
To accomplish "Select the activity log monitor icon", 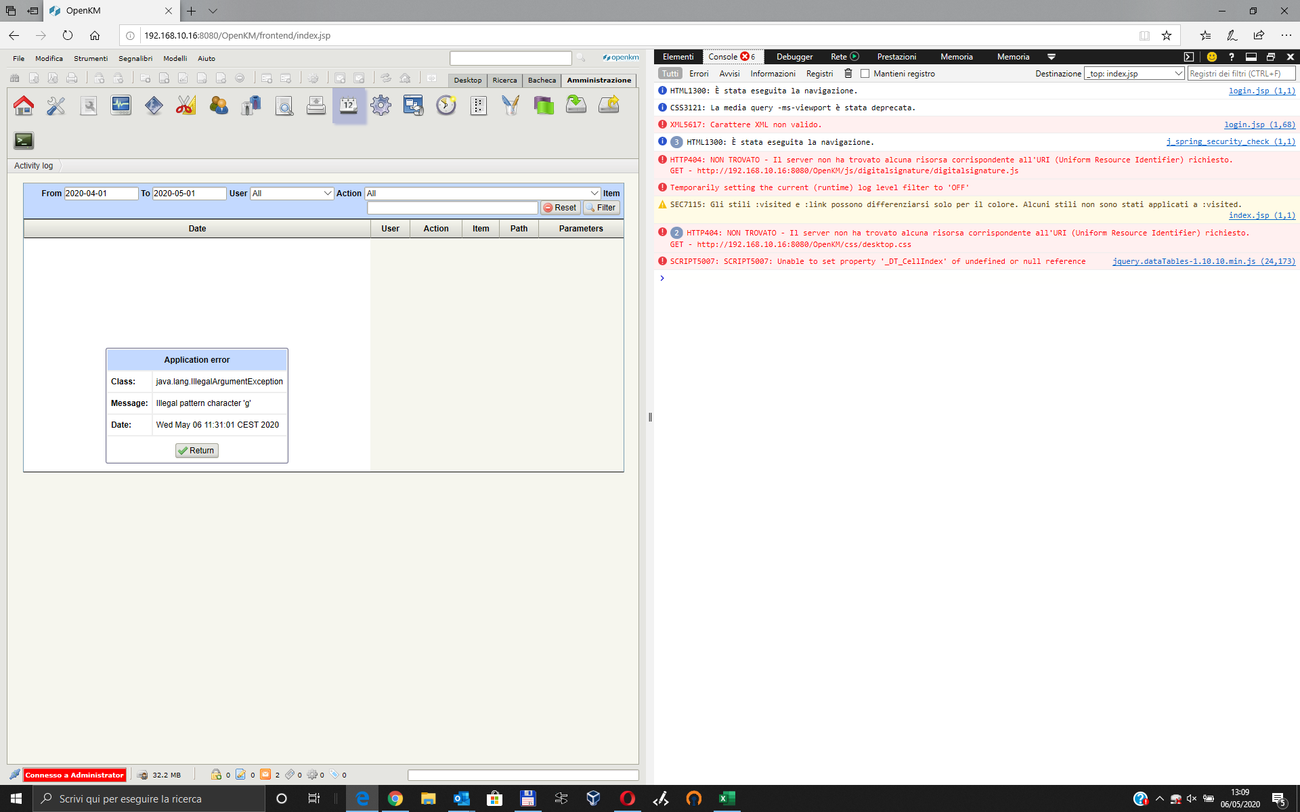I will [x=121, y=106].
